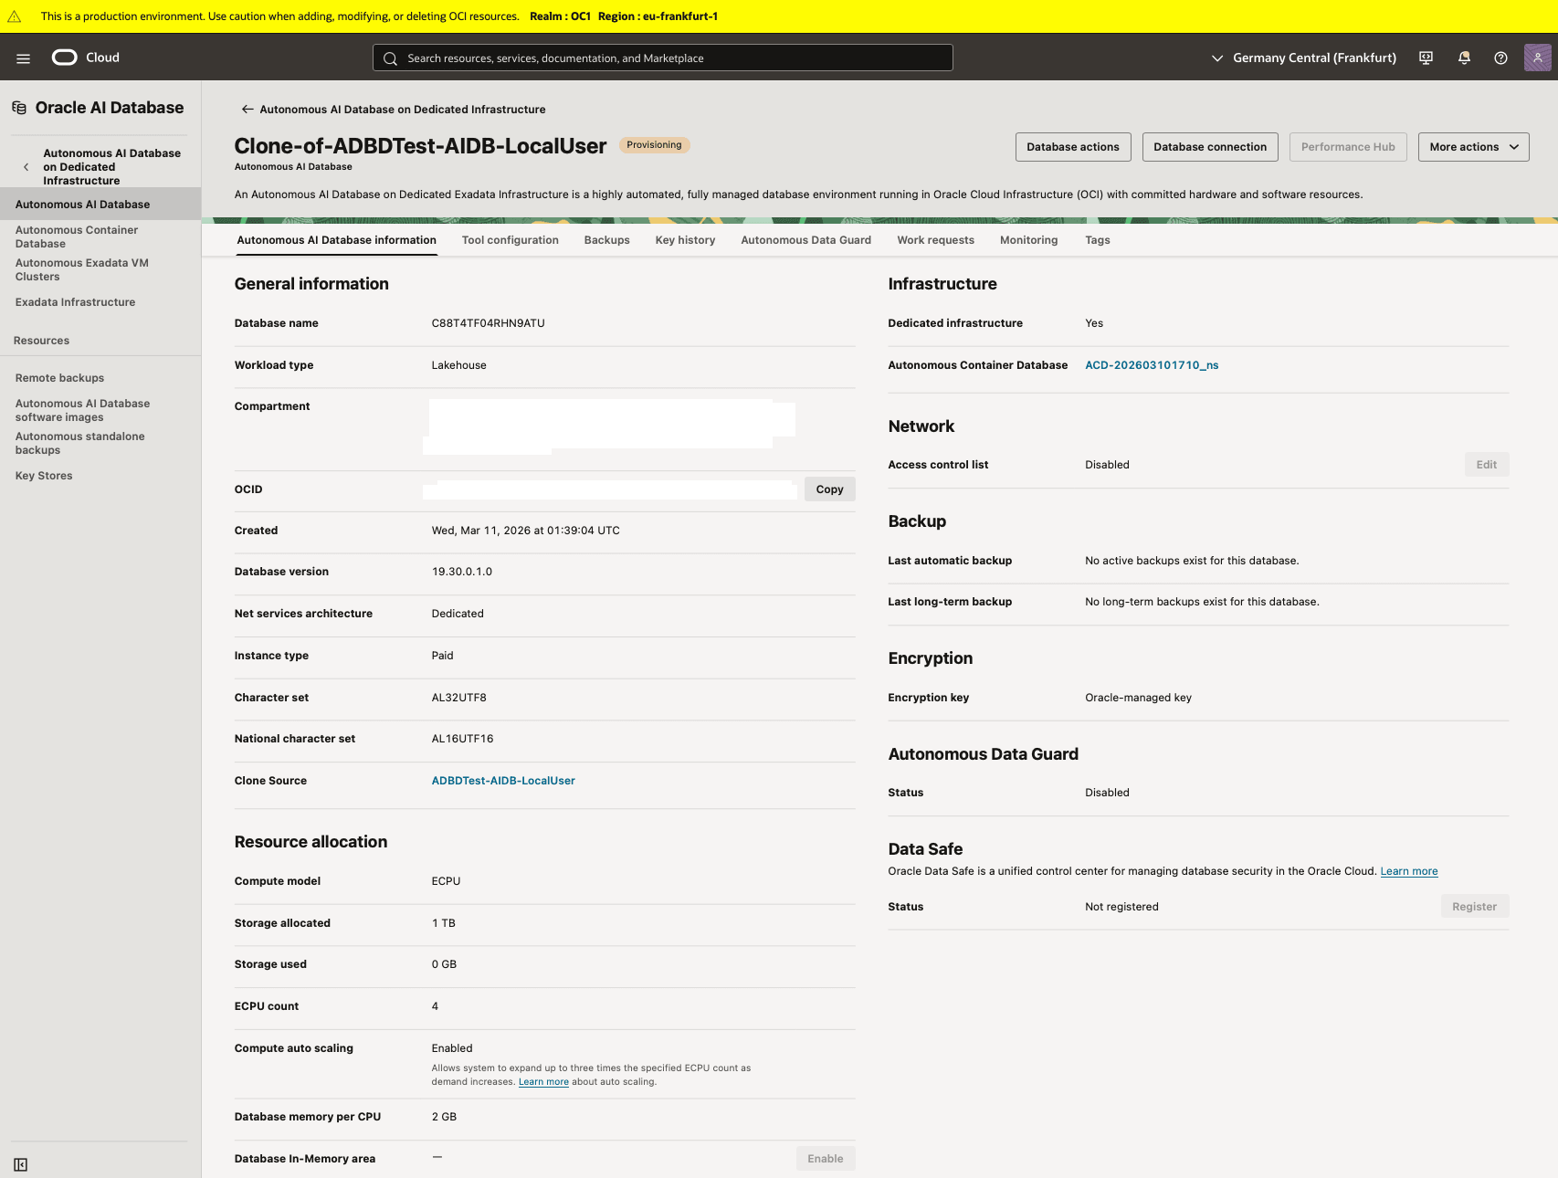Click the Database actions button
1558x1178 pixels.
click(x=1073, y=147)
